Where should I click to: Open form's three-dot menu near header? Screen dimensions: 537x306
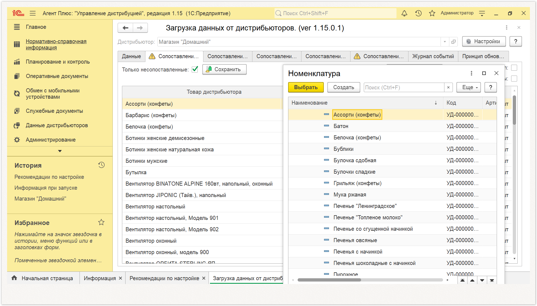tap(507, 27)
